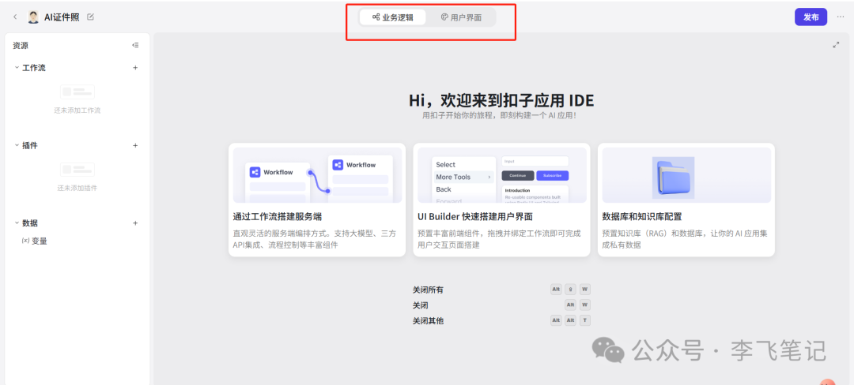Open the 通过工作流搭建服务端 card
This screenshot has width=854, height=385.
point(317,200)
